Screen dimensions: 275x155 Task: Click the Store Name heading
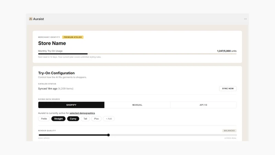point(52,43)
